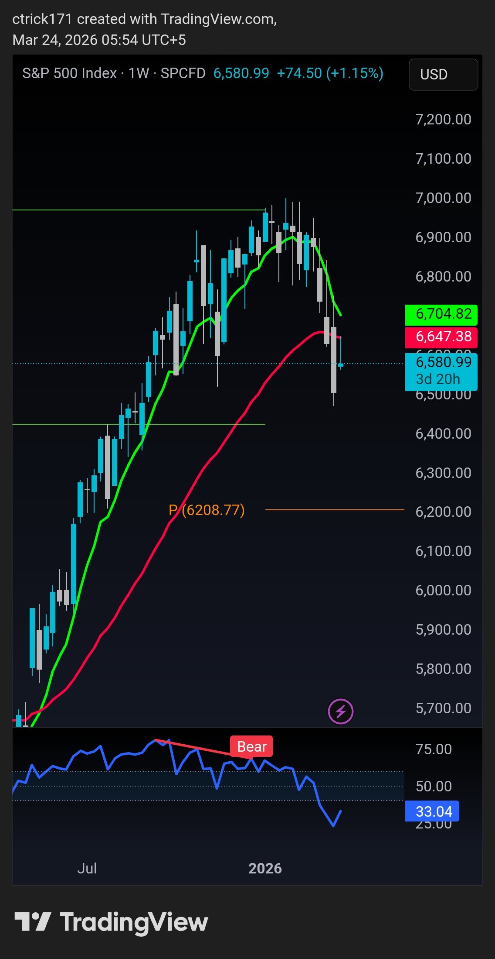Click the red 6,647.38 moving average tag

click(x=441, y=337)
